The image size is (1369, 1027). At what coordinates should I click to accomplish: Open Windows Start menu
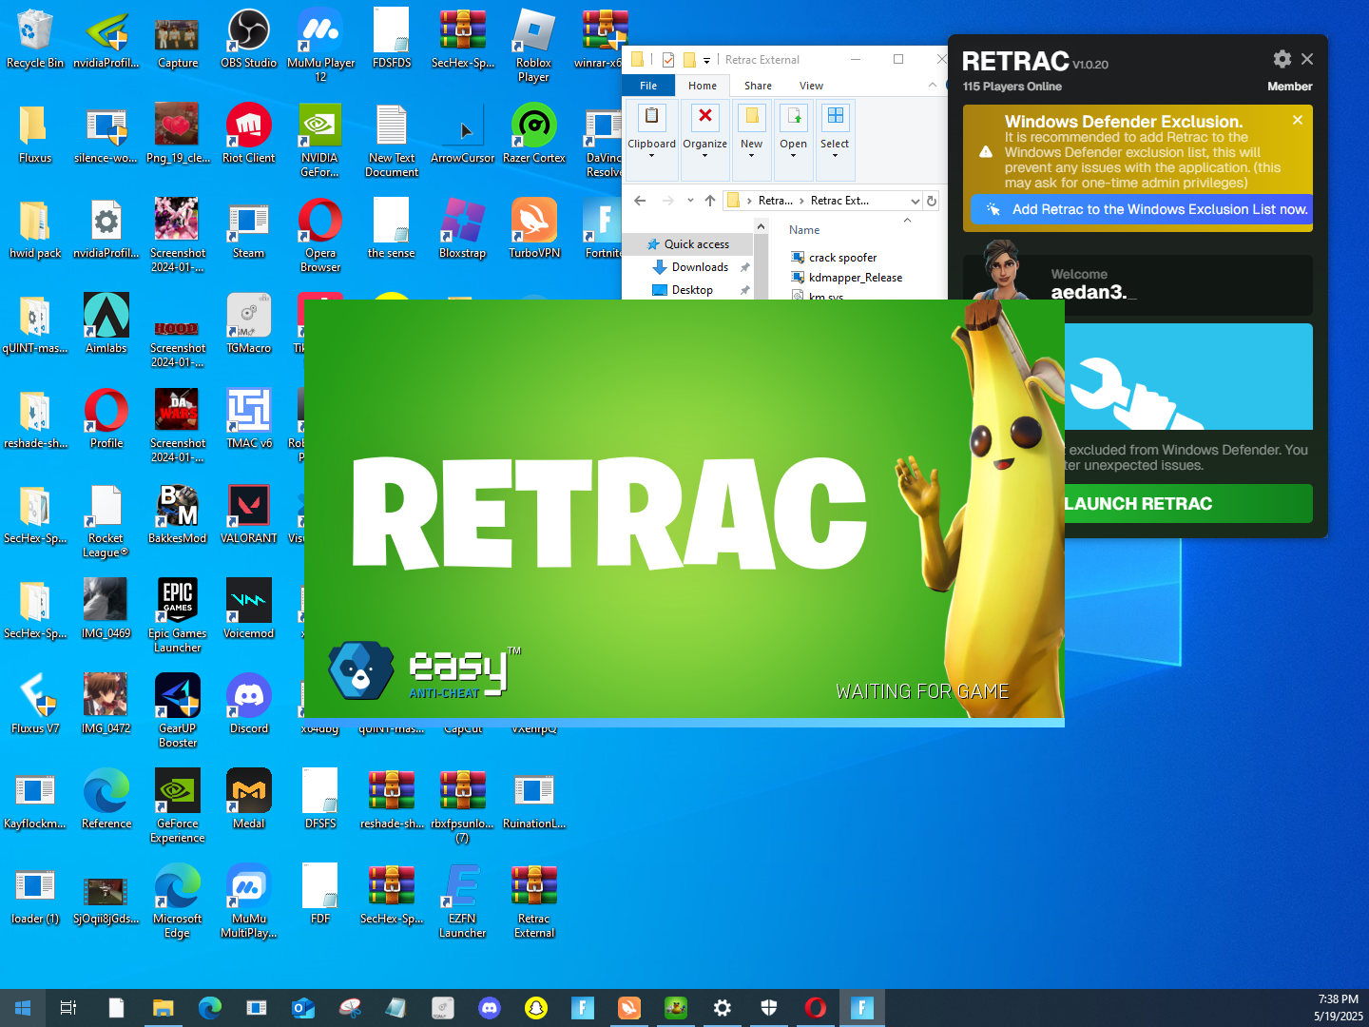pyautogui.click(x=23, y=1008)
